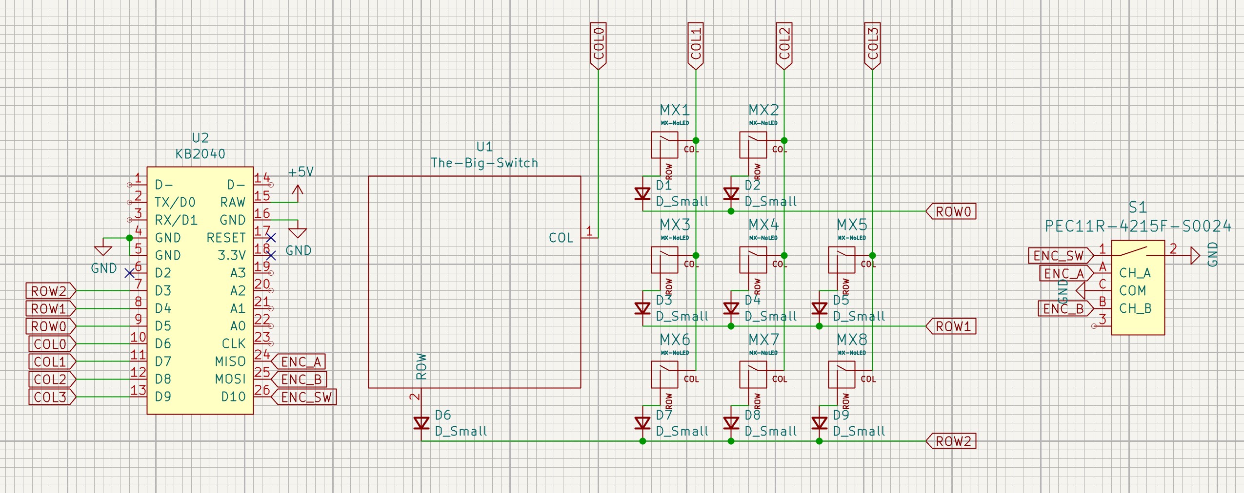The image size is (1244, 493).
Task: Select D_Small value text of D9
Action: coord(859,431)
